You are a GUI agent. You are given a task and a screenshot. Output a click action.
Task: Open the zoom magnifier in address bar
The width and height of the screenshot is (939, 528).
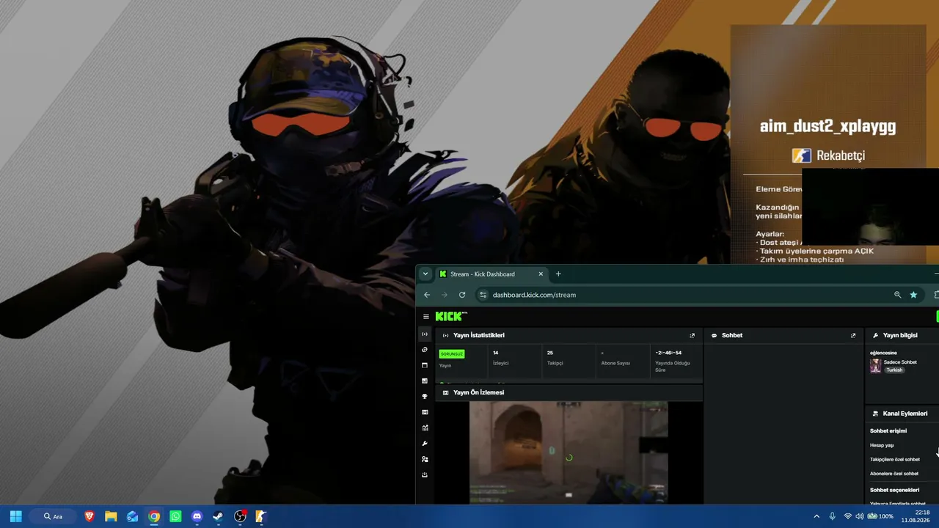point(897,295)
